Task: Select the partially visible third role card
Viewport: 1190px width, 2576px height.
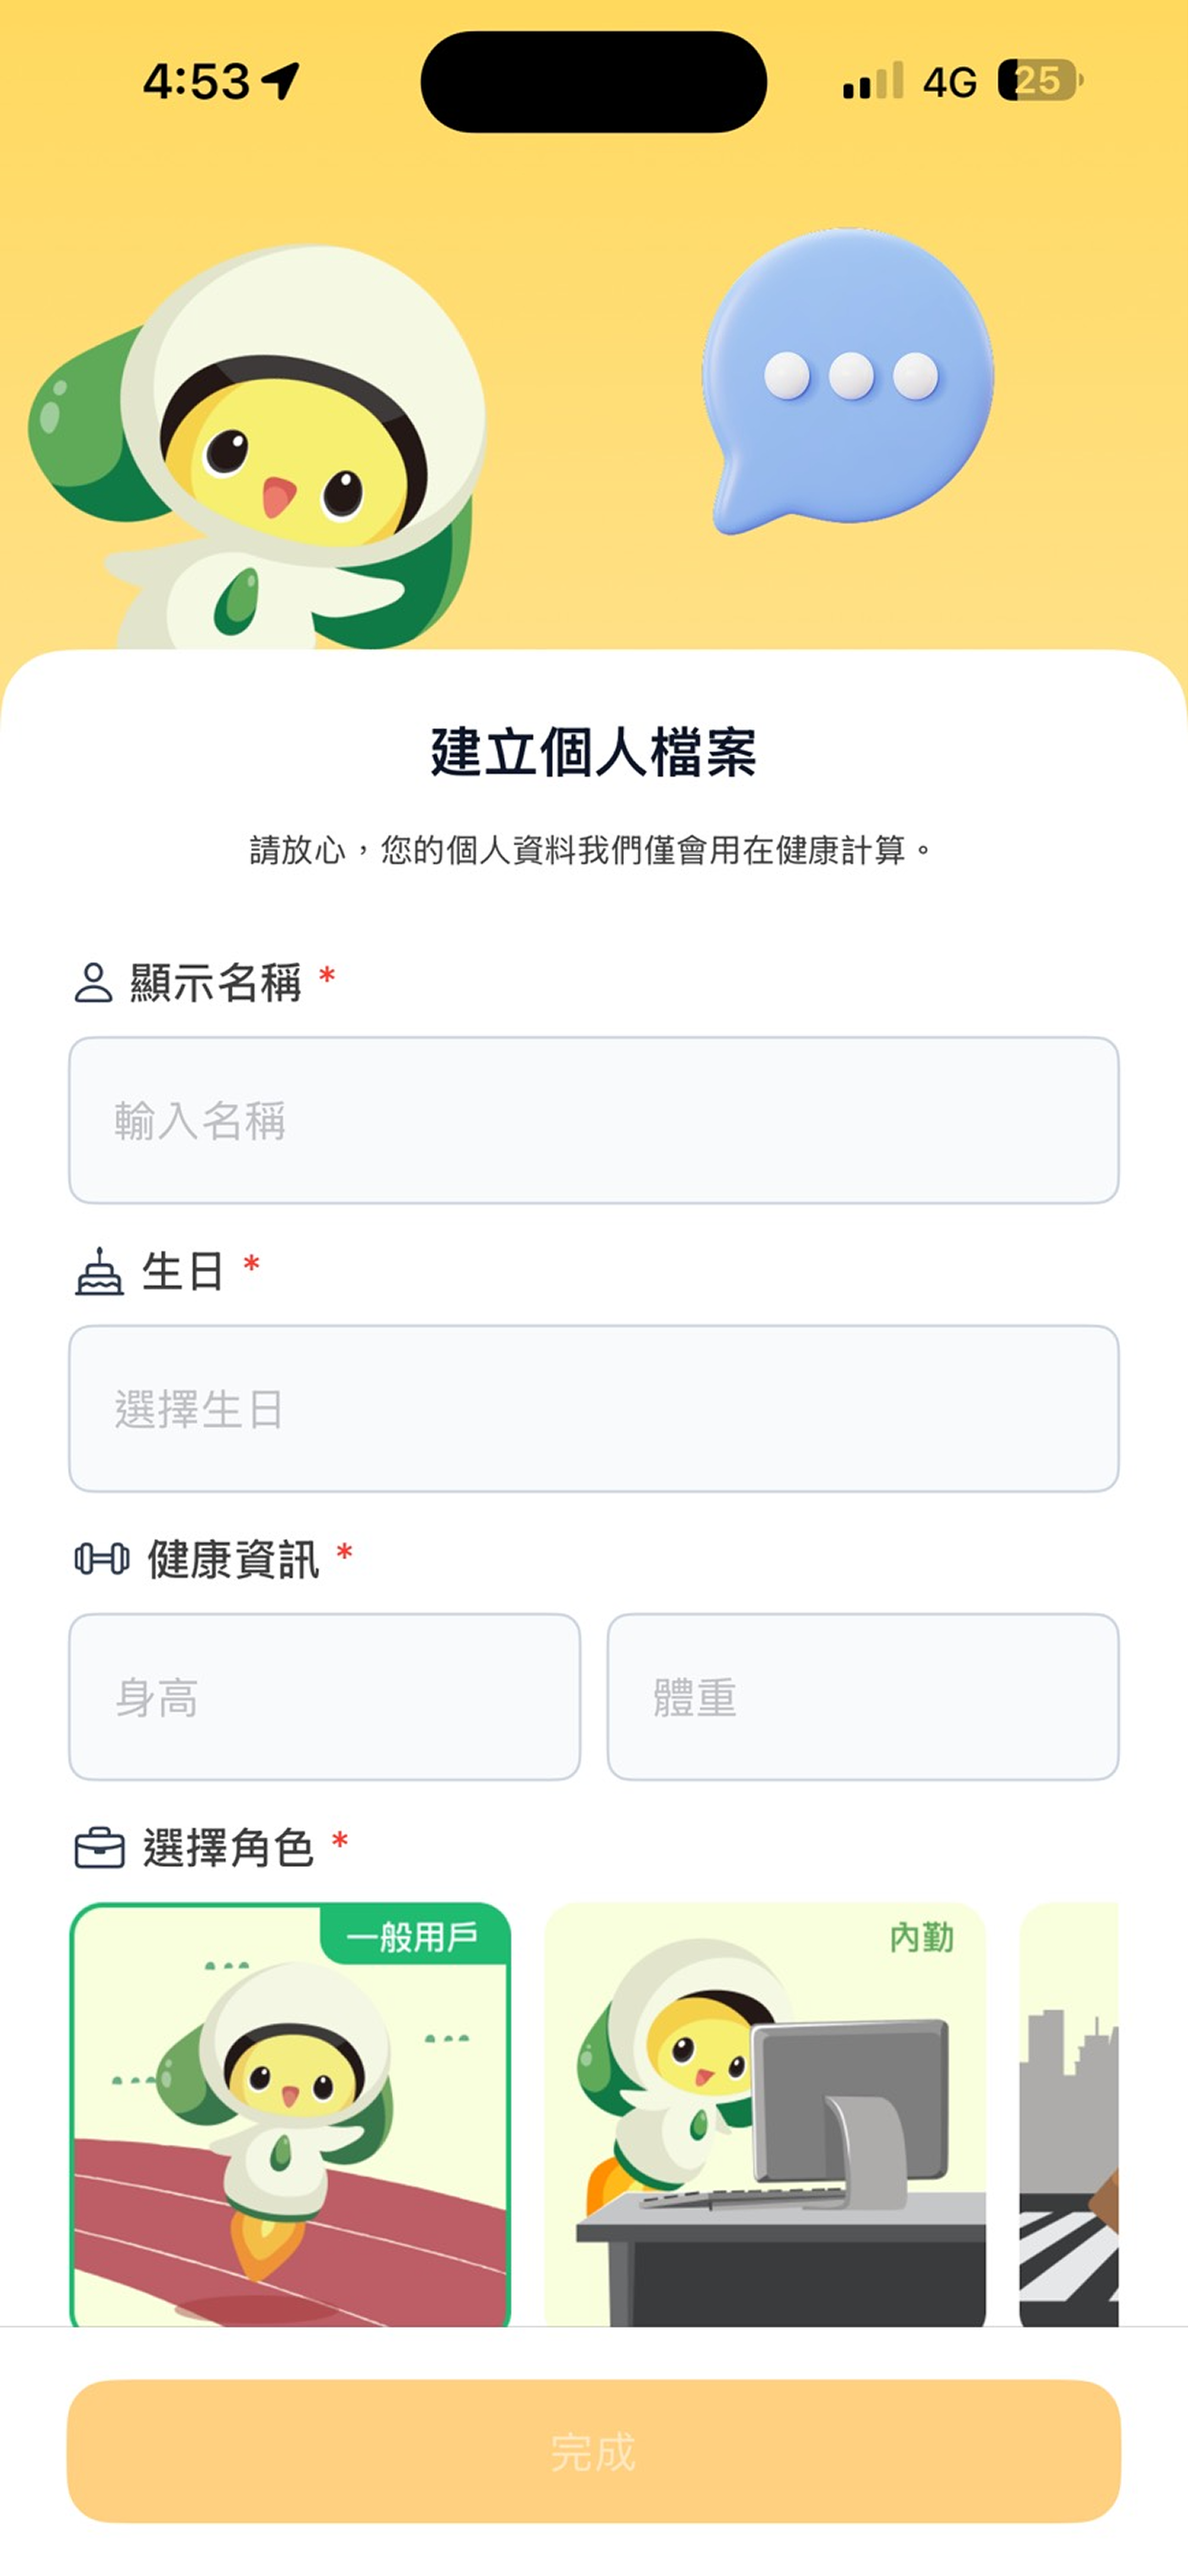Action: click(1068, 2114)
